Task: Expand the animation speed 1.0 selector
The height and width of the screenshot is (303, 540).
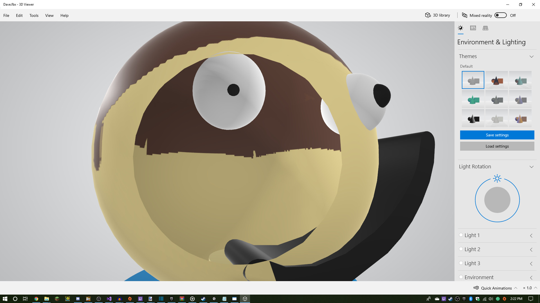Action: click(535, 288)
